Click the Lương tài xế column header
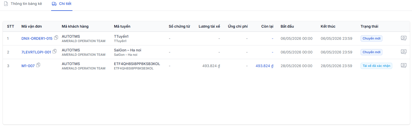Viewport: 412px width, 126px height. (x=209, y=26)
